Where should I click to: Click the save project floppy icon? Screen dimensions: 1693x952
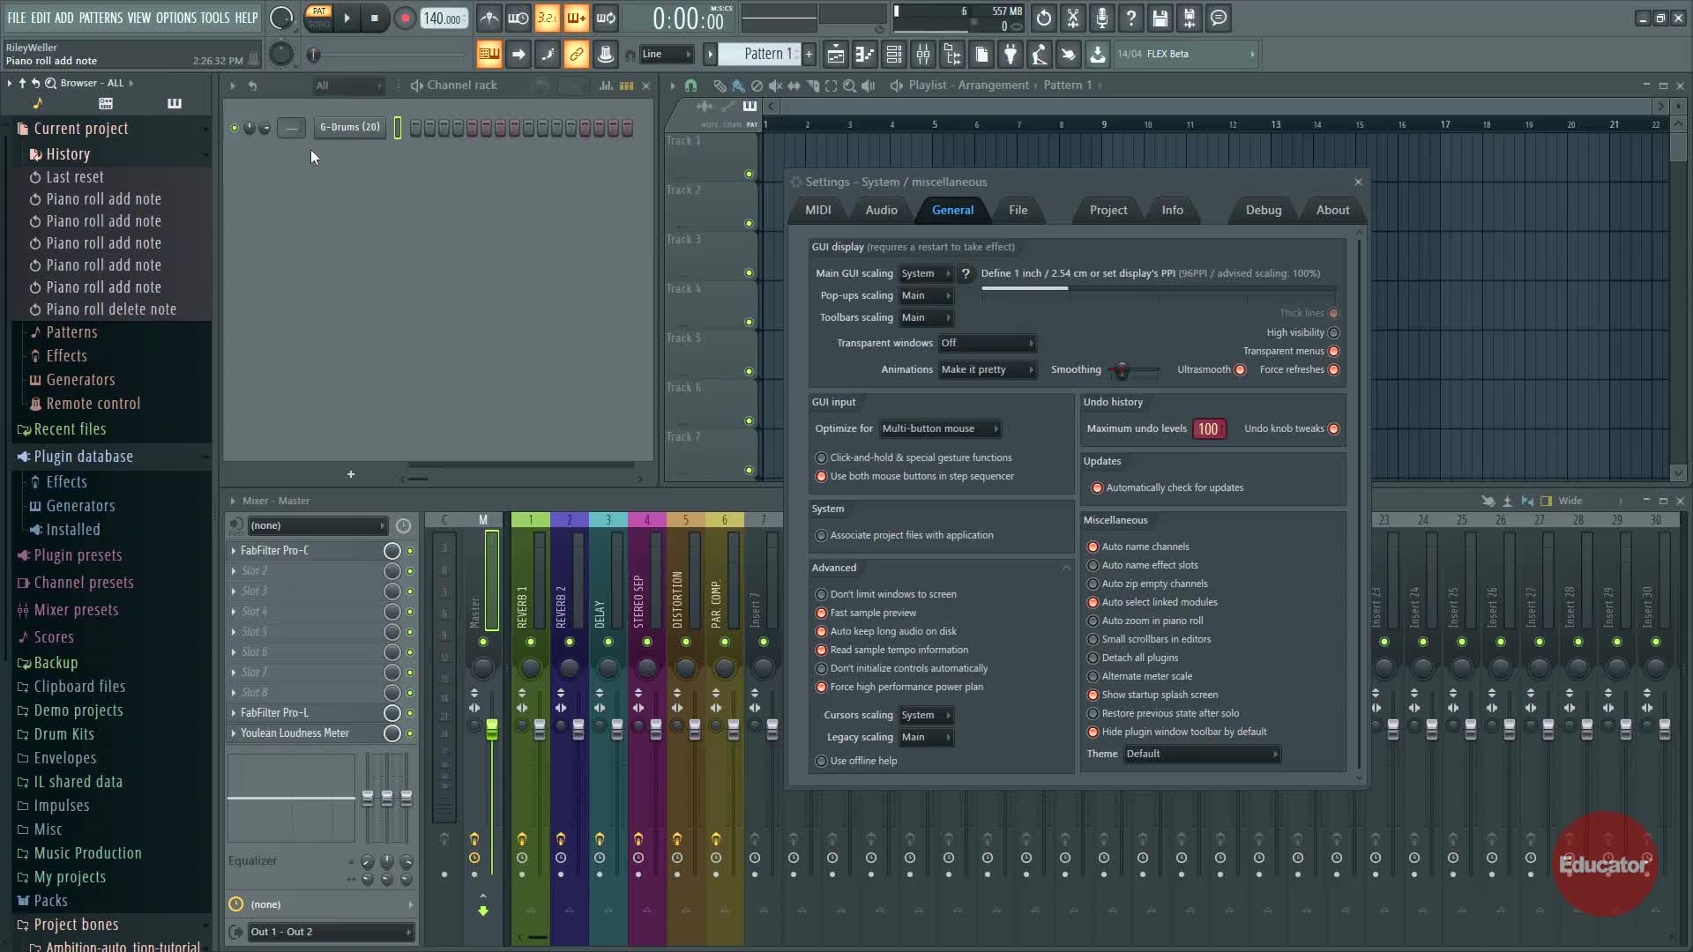[x=1160, y=19]
